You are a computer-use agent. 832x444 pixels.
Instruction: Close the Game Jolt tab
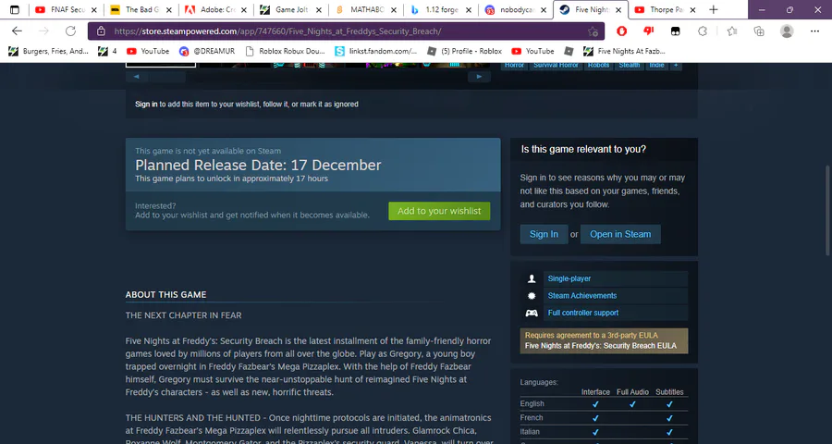click(x=319, y=10)
